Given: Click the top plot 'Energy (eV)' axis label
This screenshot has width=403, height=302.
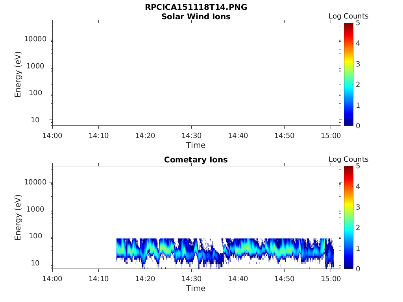Looking at the screenshot, I should (x=18, y=74).
